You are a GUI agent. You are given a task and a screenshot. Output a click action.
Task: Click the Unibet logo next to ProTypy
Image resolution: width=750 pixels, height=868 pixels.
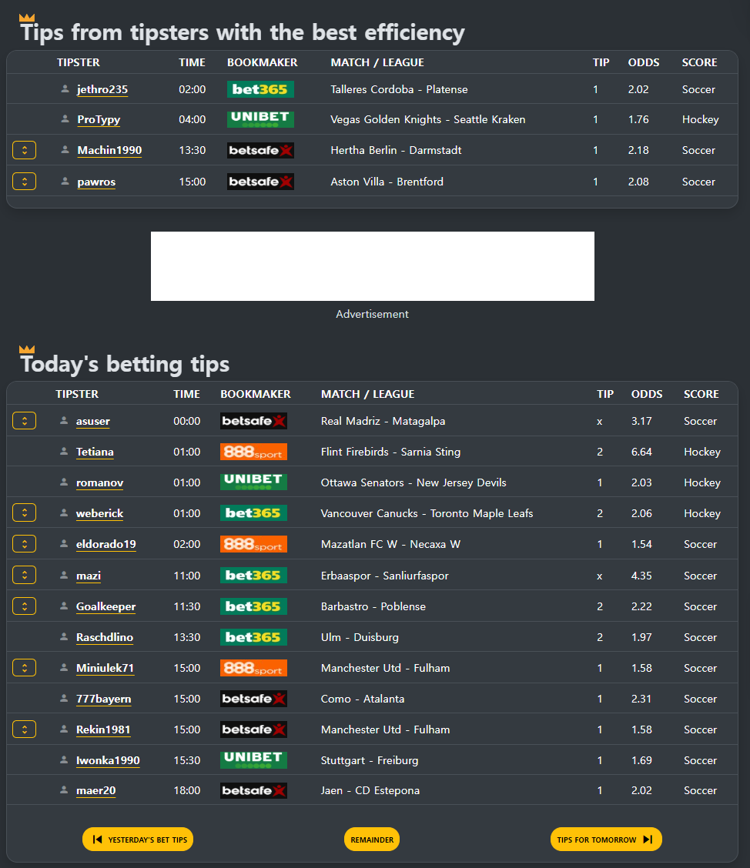[x=260, y=119]
